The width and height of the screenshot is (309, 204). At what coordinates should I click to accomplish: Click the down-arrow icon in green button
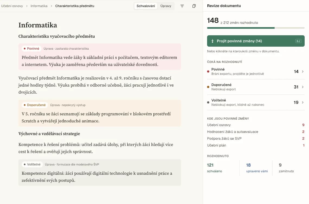coord(213,41)
